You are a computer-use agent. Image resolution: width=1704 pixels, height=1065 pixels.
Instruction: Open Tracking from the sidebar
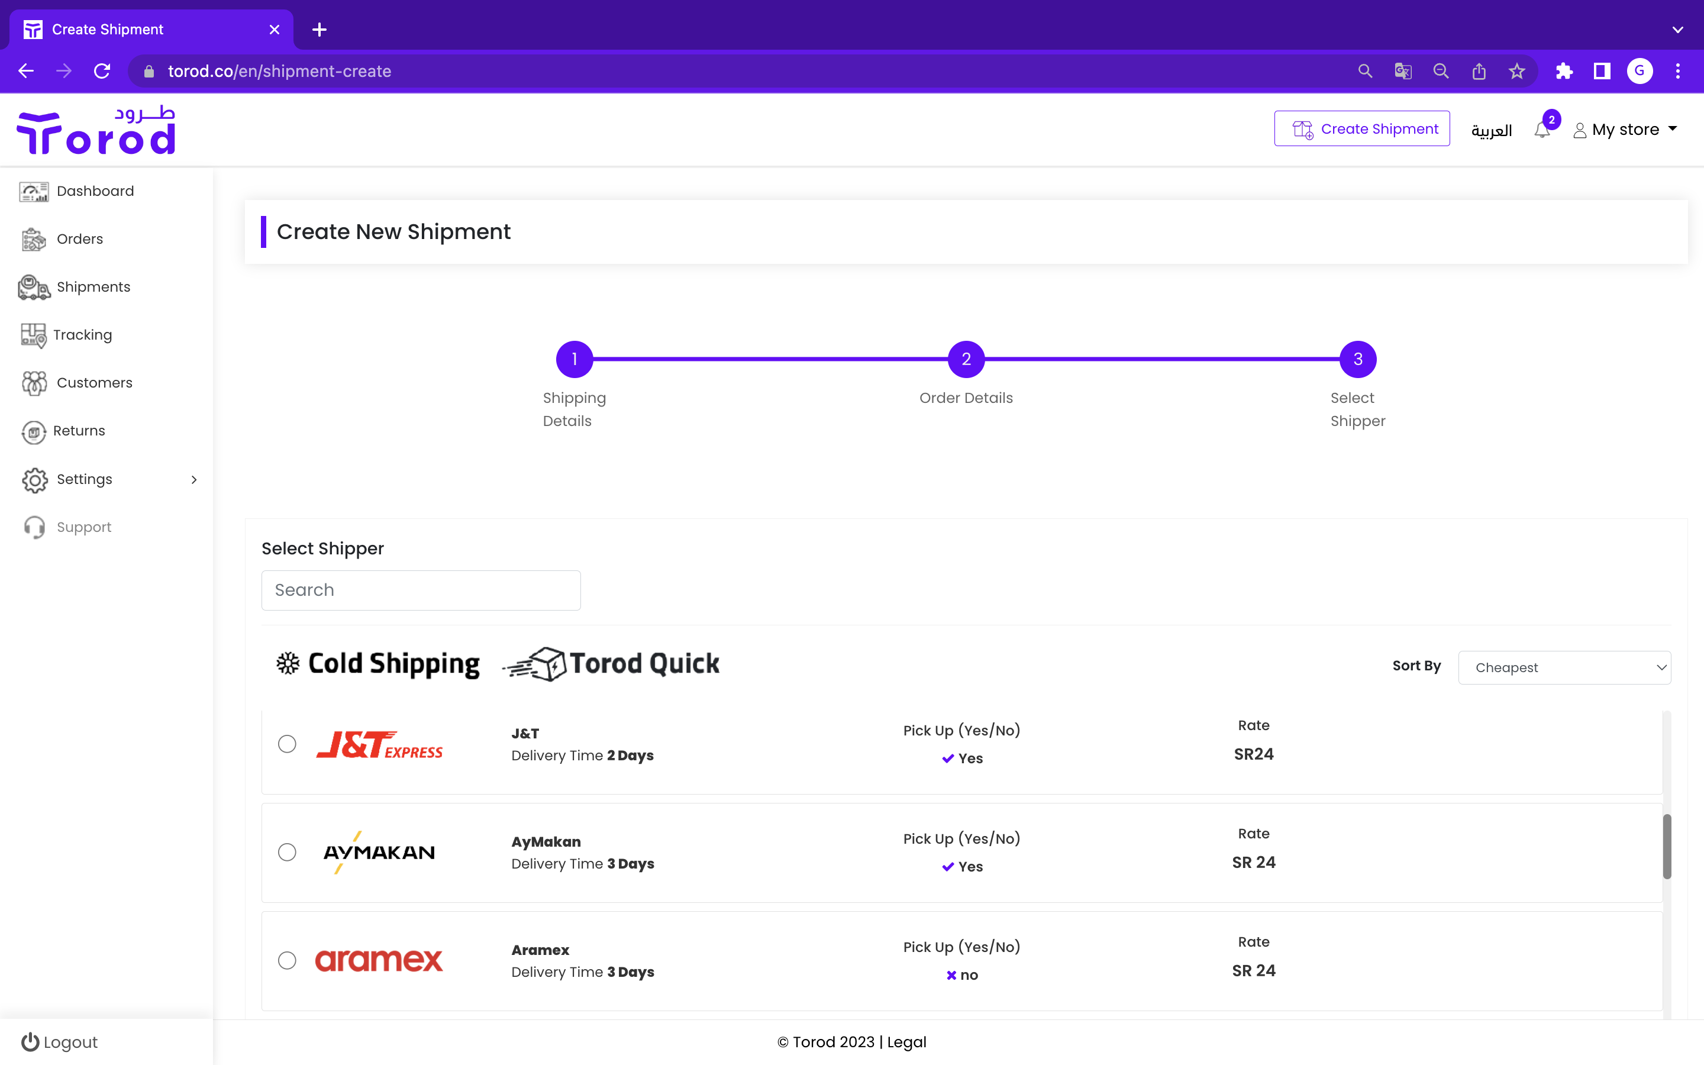[x=82, y=334]
